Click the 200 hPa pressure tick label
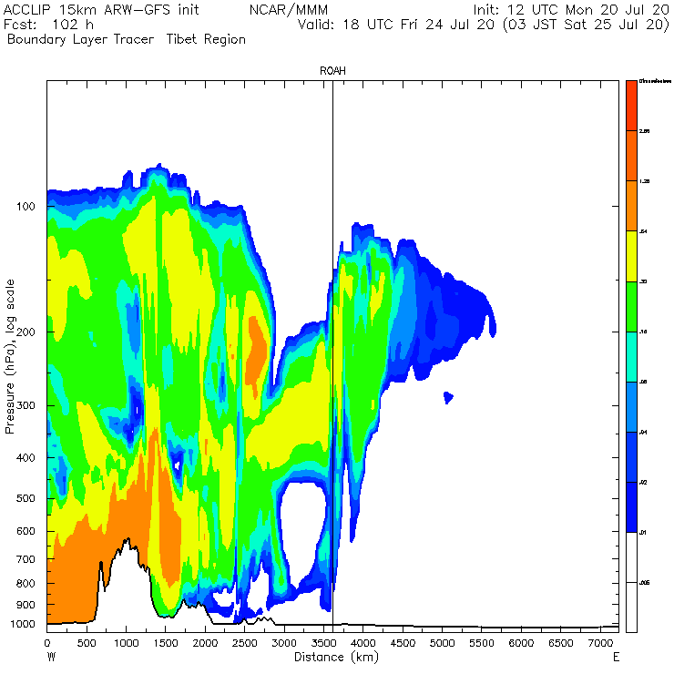The image size is (674, 674). click(x=26, y=332)
